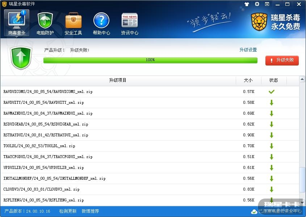The image size is (306, 217).
Task: Click the small lion icon in title bar
Action: coord(4,4)
